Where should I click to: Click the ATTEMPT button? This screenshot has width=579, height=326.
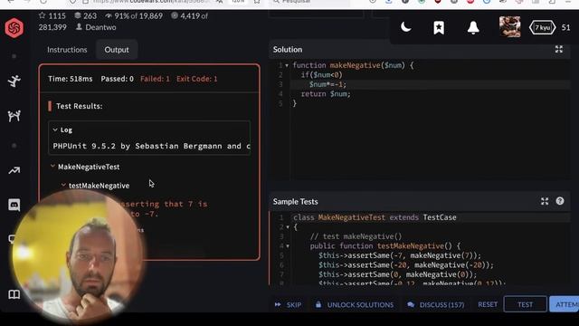565,304
